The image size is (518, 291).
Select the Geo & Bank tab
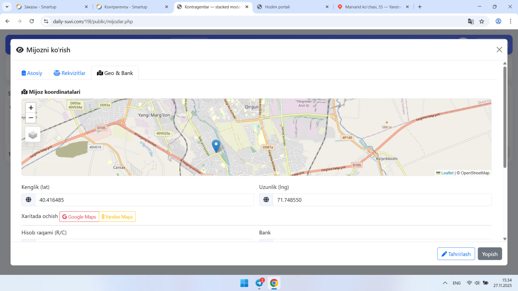(x=115, y=73)
